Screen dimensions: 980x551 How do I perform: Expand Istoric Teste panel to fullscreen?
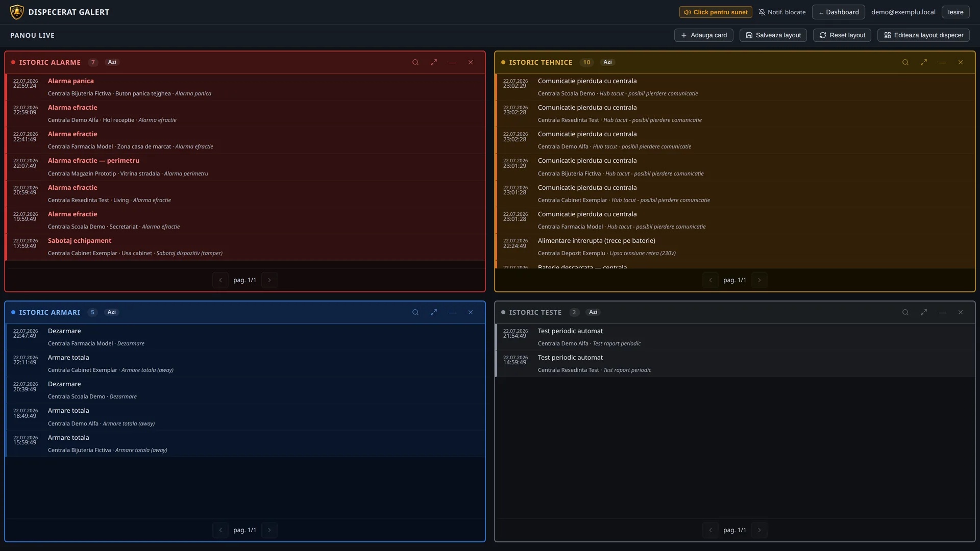924,312
